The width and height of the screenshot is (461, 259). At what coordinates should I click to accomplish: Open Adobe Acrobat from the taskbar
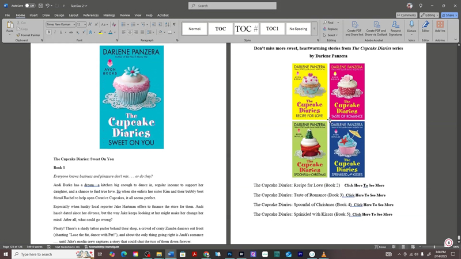click(194, 254)
